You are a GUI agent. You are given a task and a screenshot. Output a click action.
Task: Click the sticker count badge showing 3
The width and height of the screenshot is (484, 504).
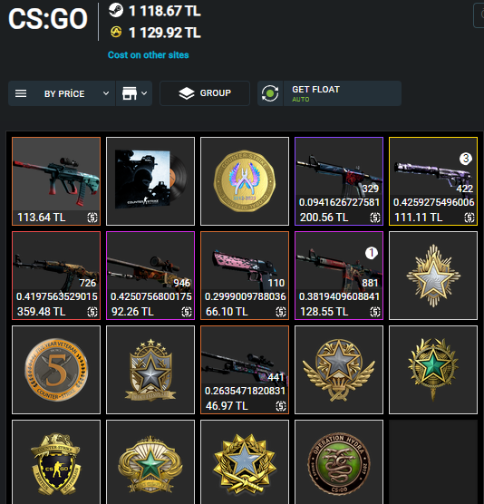coord(465,159)
